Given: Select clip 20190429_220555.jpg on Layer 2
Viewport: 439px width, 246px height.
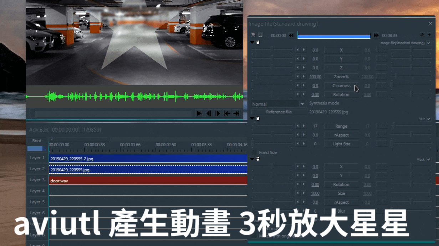Looking at the screenshot, I should (148, 170).
